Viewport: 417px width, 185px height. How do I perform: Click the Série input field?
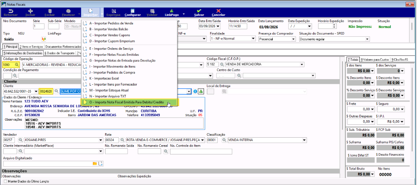point(38,26)
